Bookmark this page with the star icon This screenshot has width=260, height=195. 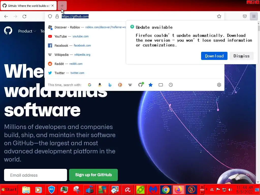219,16
